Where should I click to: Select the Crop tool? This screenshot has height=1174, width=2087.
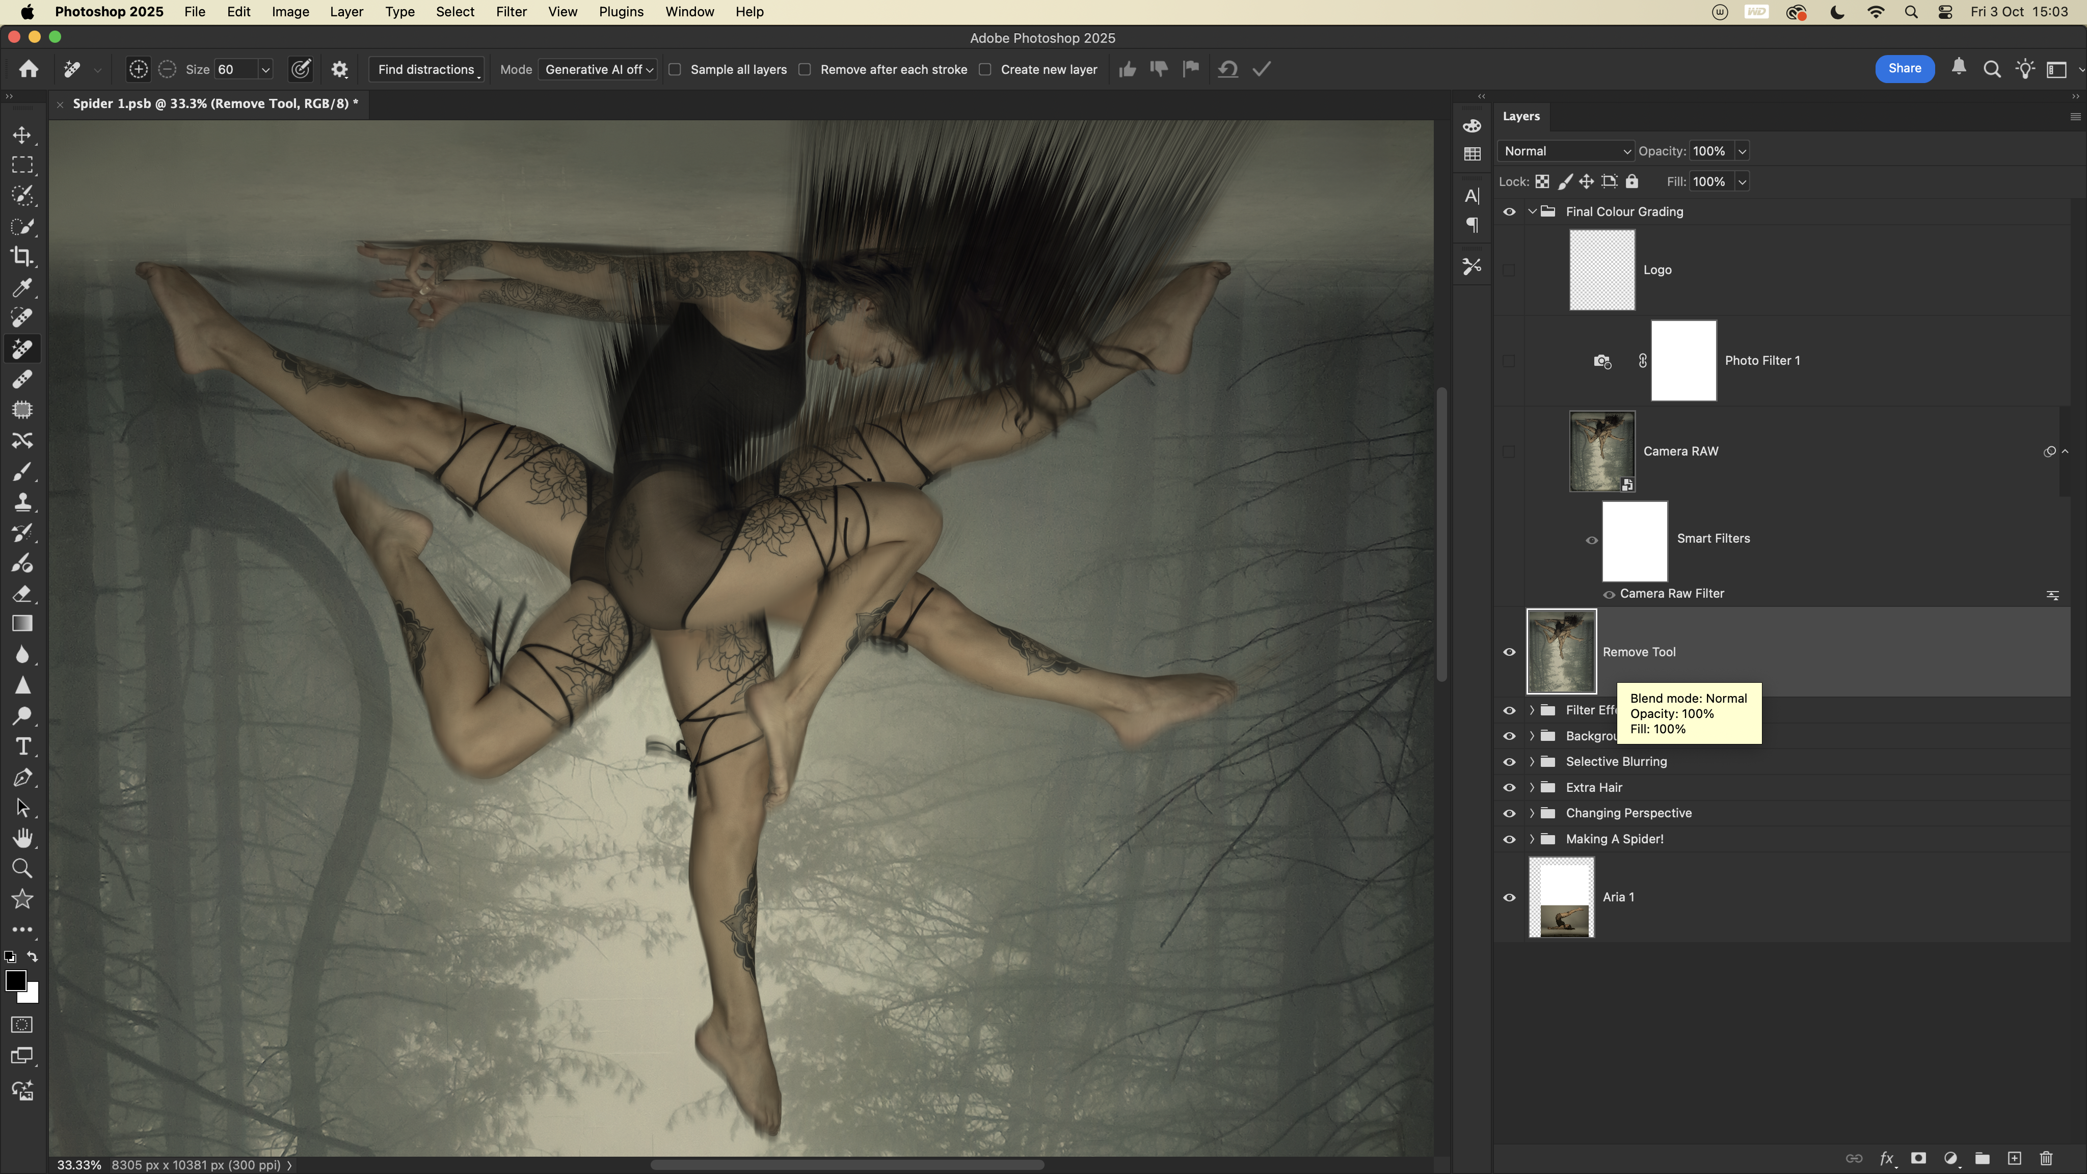(23, 257)
